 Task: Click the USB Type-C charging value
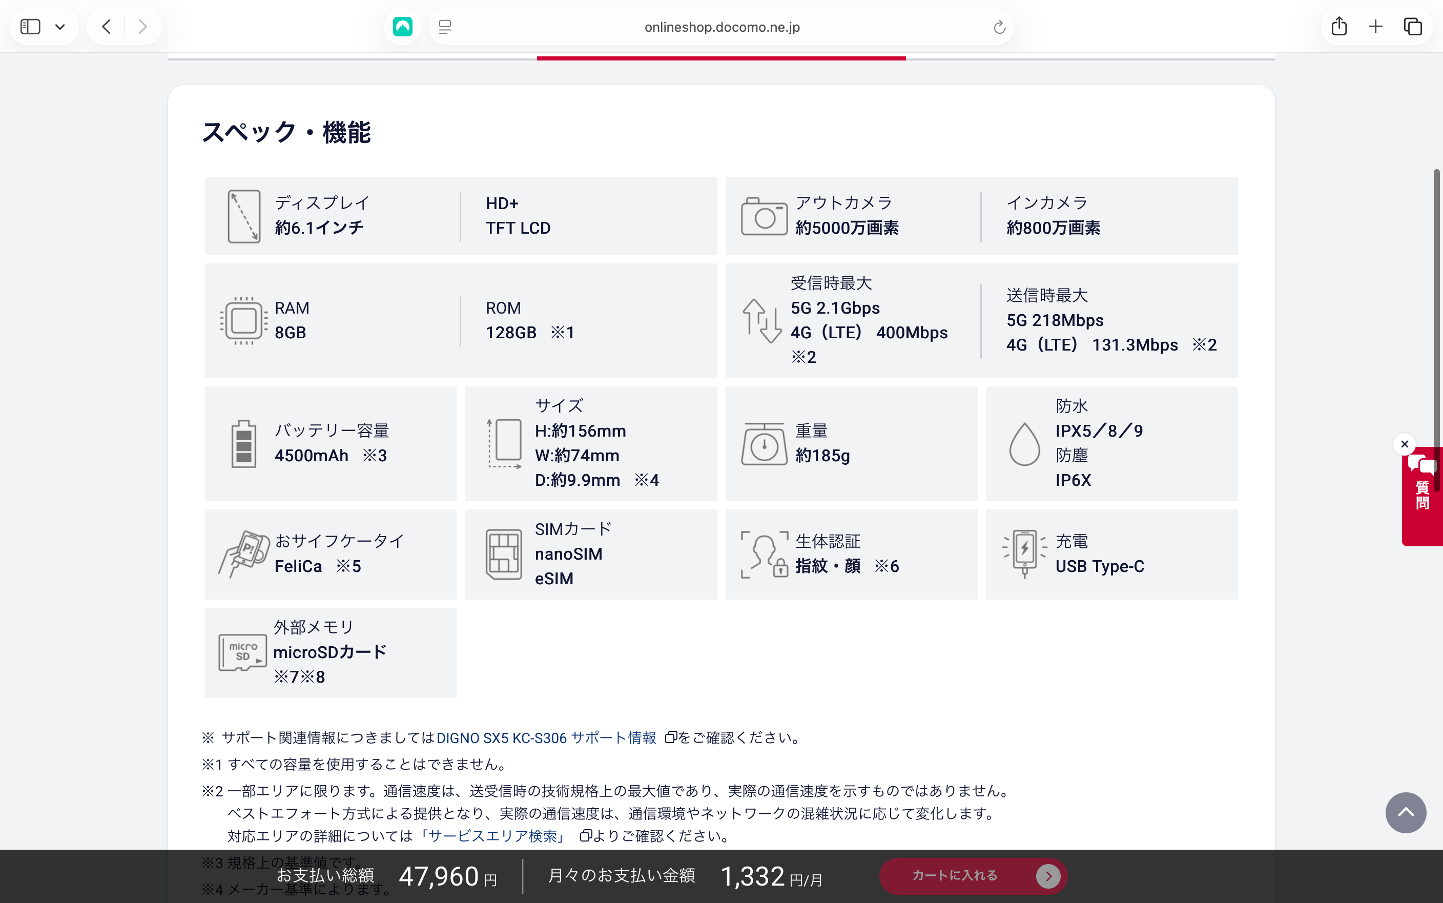coord(1100,566)
